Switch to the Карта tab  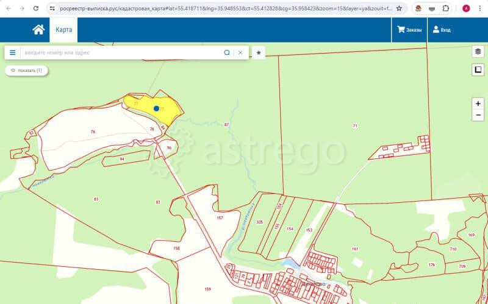(x=63, y=30)
